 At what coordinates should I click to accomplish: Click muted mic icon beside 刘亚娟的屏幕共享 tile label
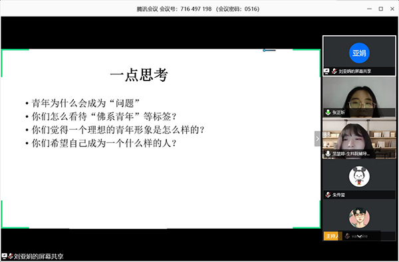(334, 71)
